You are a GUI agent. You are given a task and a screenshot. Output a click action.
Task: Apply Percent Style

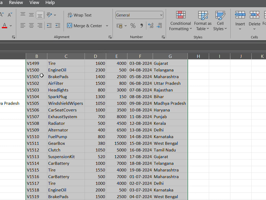(133, 26)
